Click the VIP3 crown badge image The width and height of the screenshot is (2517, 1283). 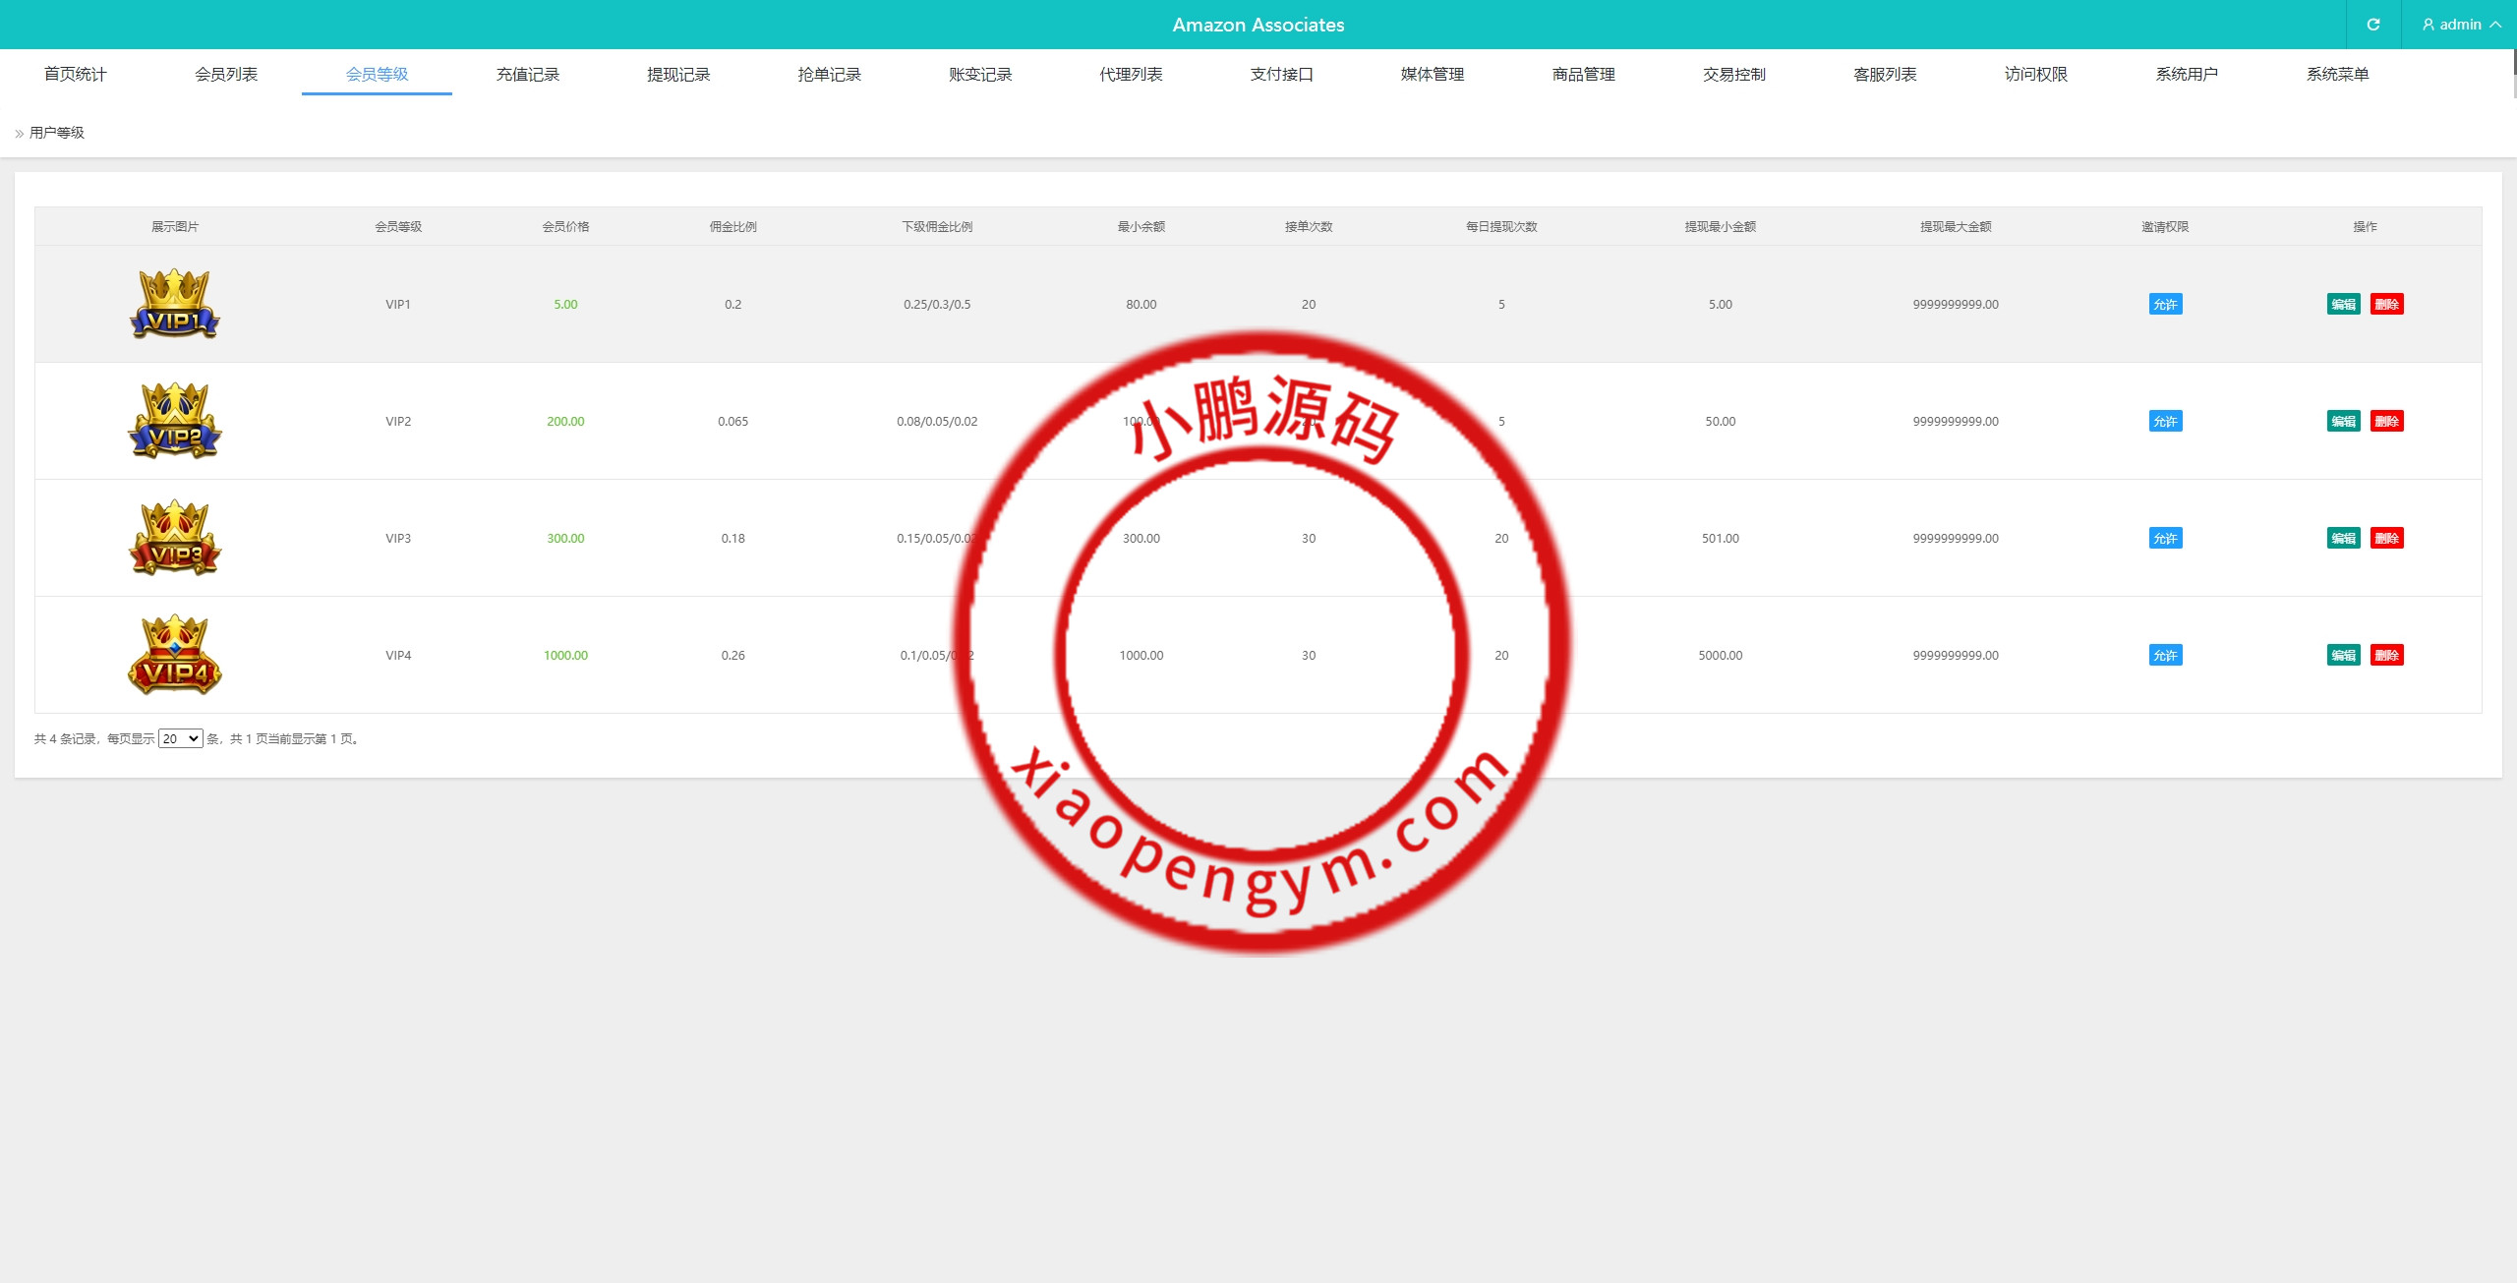[175, 538]
